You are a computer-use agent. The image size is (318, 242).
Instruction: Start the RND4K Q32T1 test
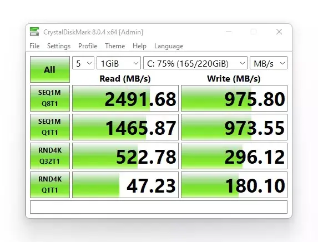[50, 156]
